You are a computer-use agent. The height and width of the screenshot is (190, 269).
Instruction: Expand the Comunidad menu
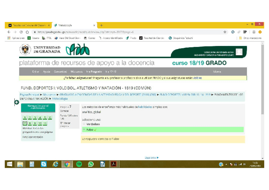coord(60,72)
